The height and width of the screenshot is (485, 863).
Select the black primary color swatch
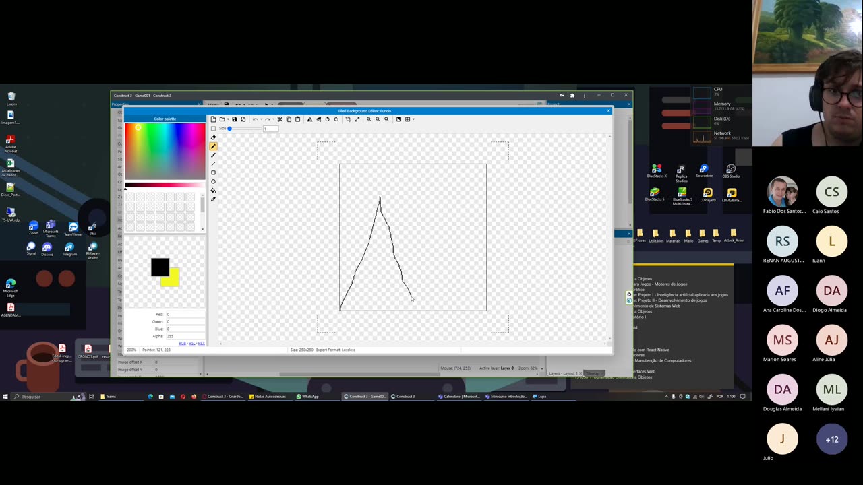coord(160,267)
